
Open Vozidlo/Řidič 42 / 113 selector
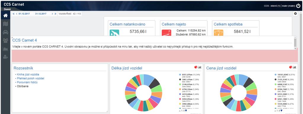70,14
